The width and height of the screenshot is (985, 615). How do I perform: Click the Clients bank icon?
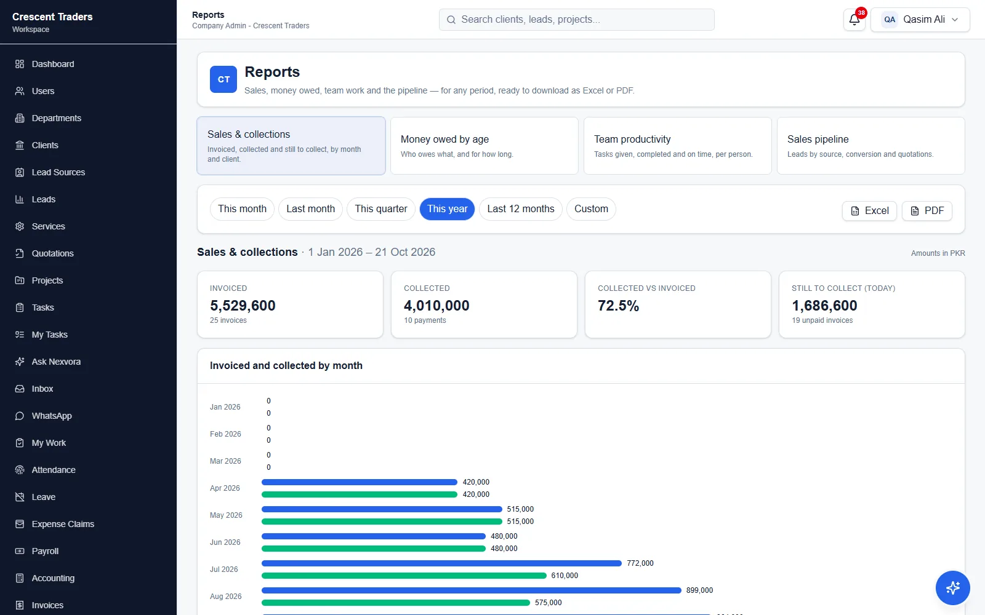20,145
